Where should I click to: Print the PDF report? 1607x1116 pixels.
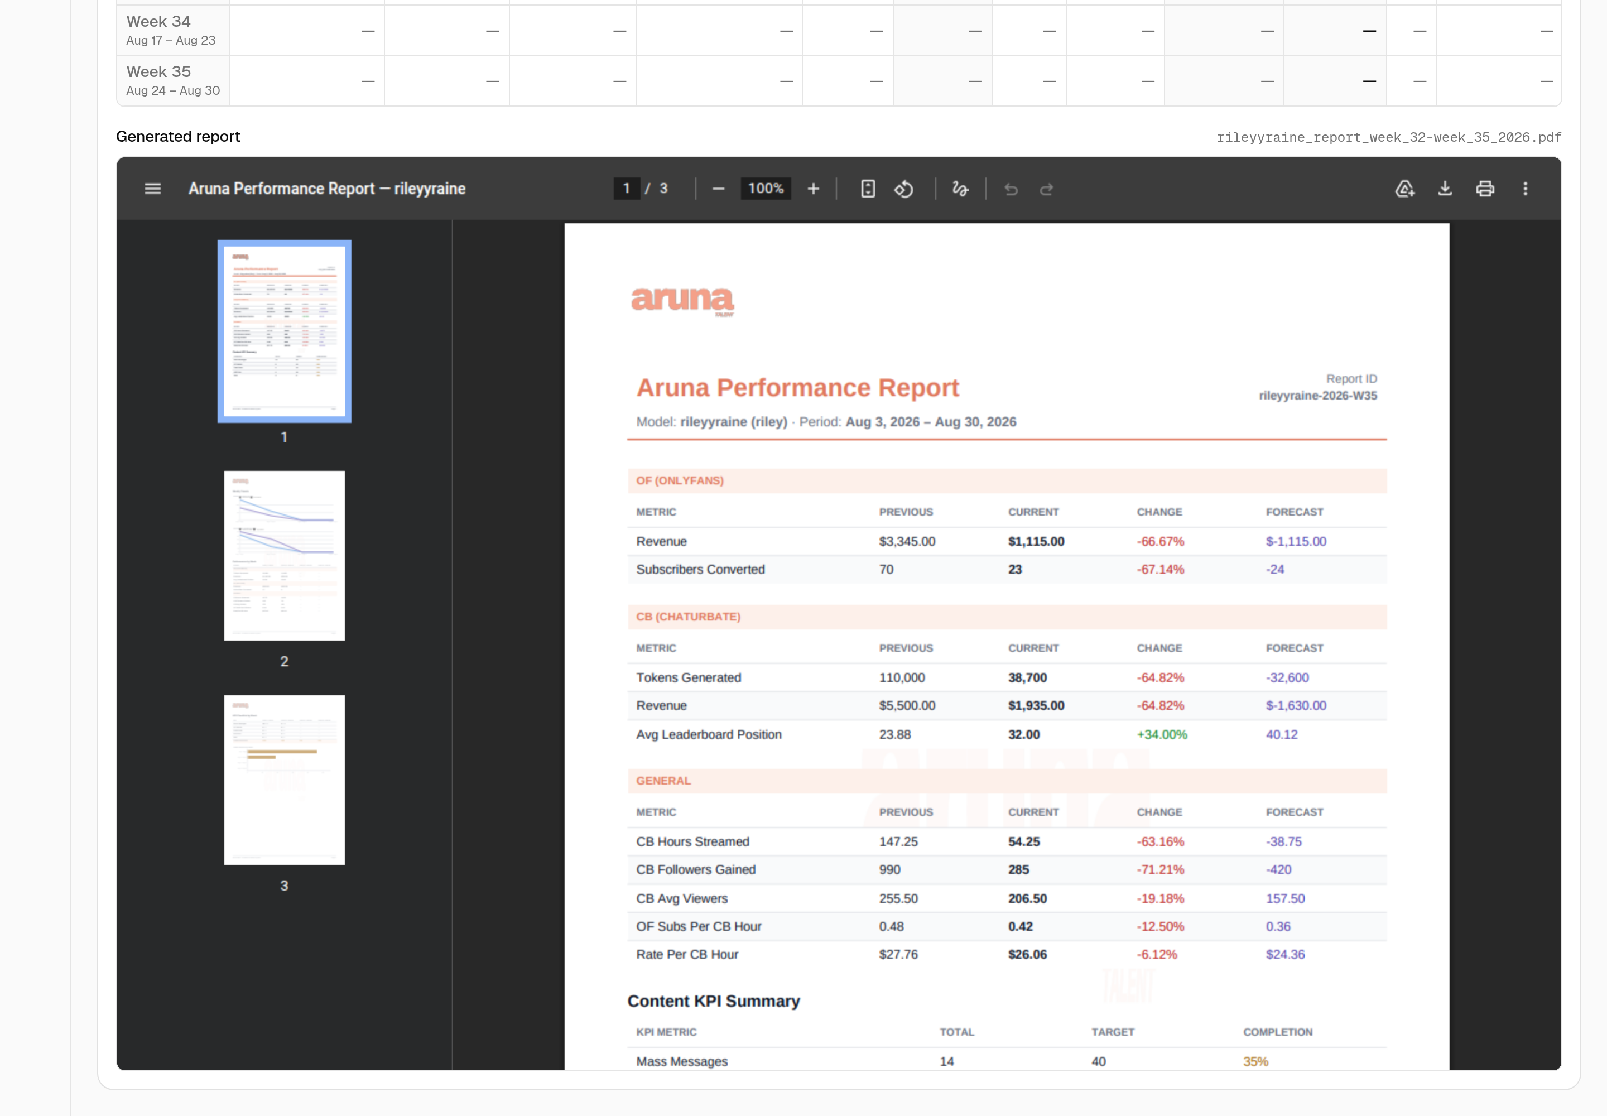click(x=1485, y=189)
